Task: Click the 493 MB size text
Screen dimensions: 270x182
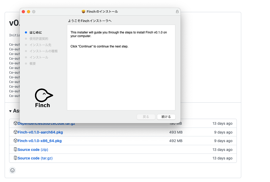Action: click(176, 132)
